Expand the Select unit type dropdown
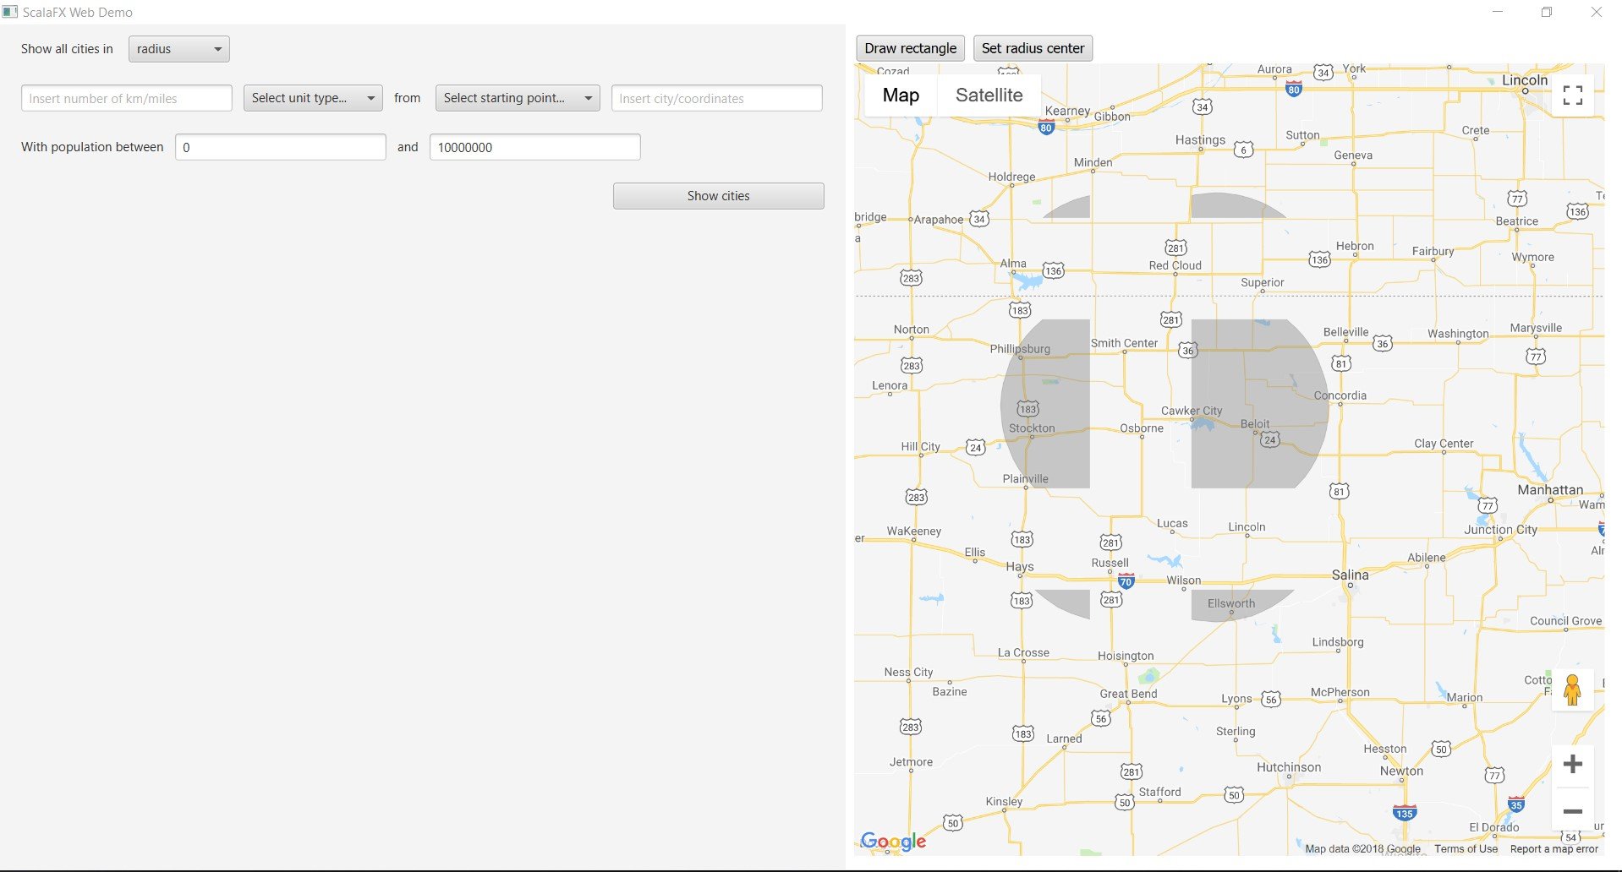The image size is (1622, 872). click(312, 98)
